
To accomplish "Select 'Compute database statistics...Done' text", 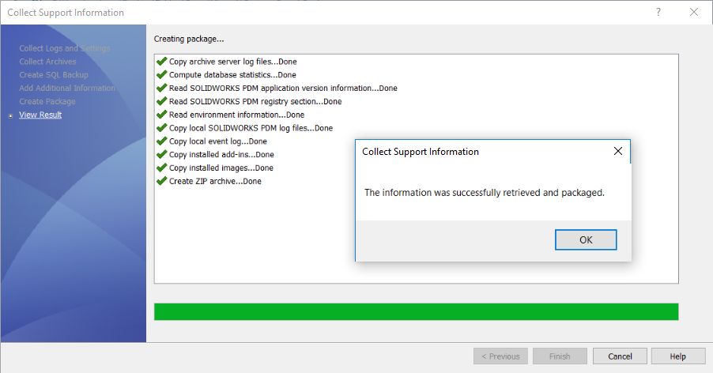I will [x=232, y=74].
